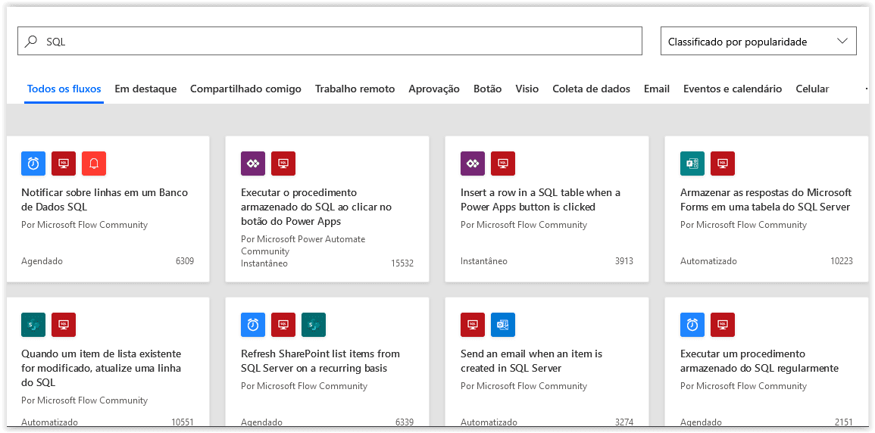875x433 pixels.
Task: Click SharePoint icon on Quando um item card
Action: coord(33,324)
